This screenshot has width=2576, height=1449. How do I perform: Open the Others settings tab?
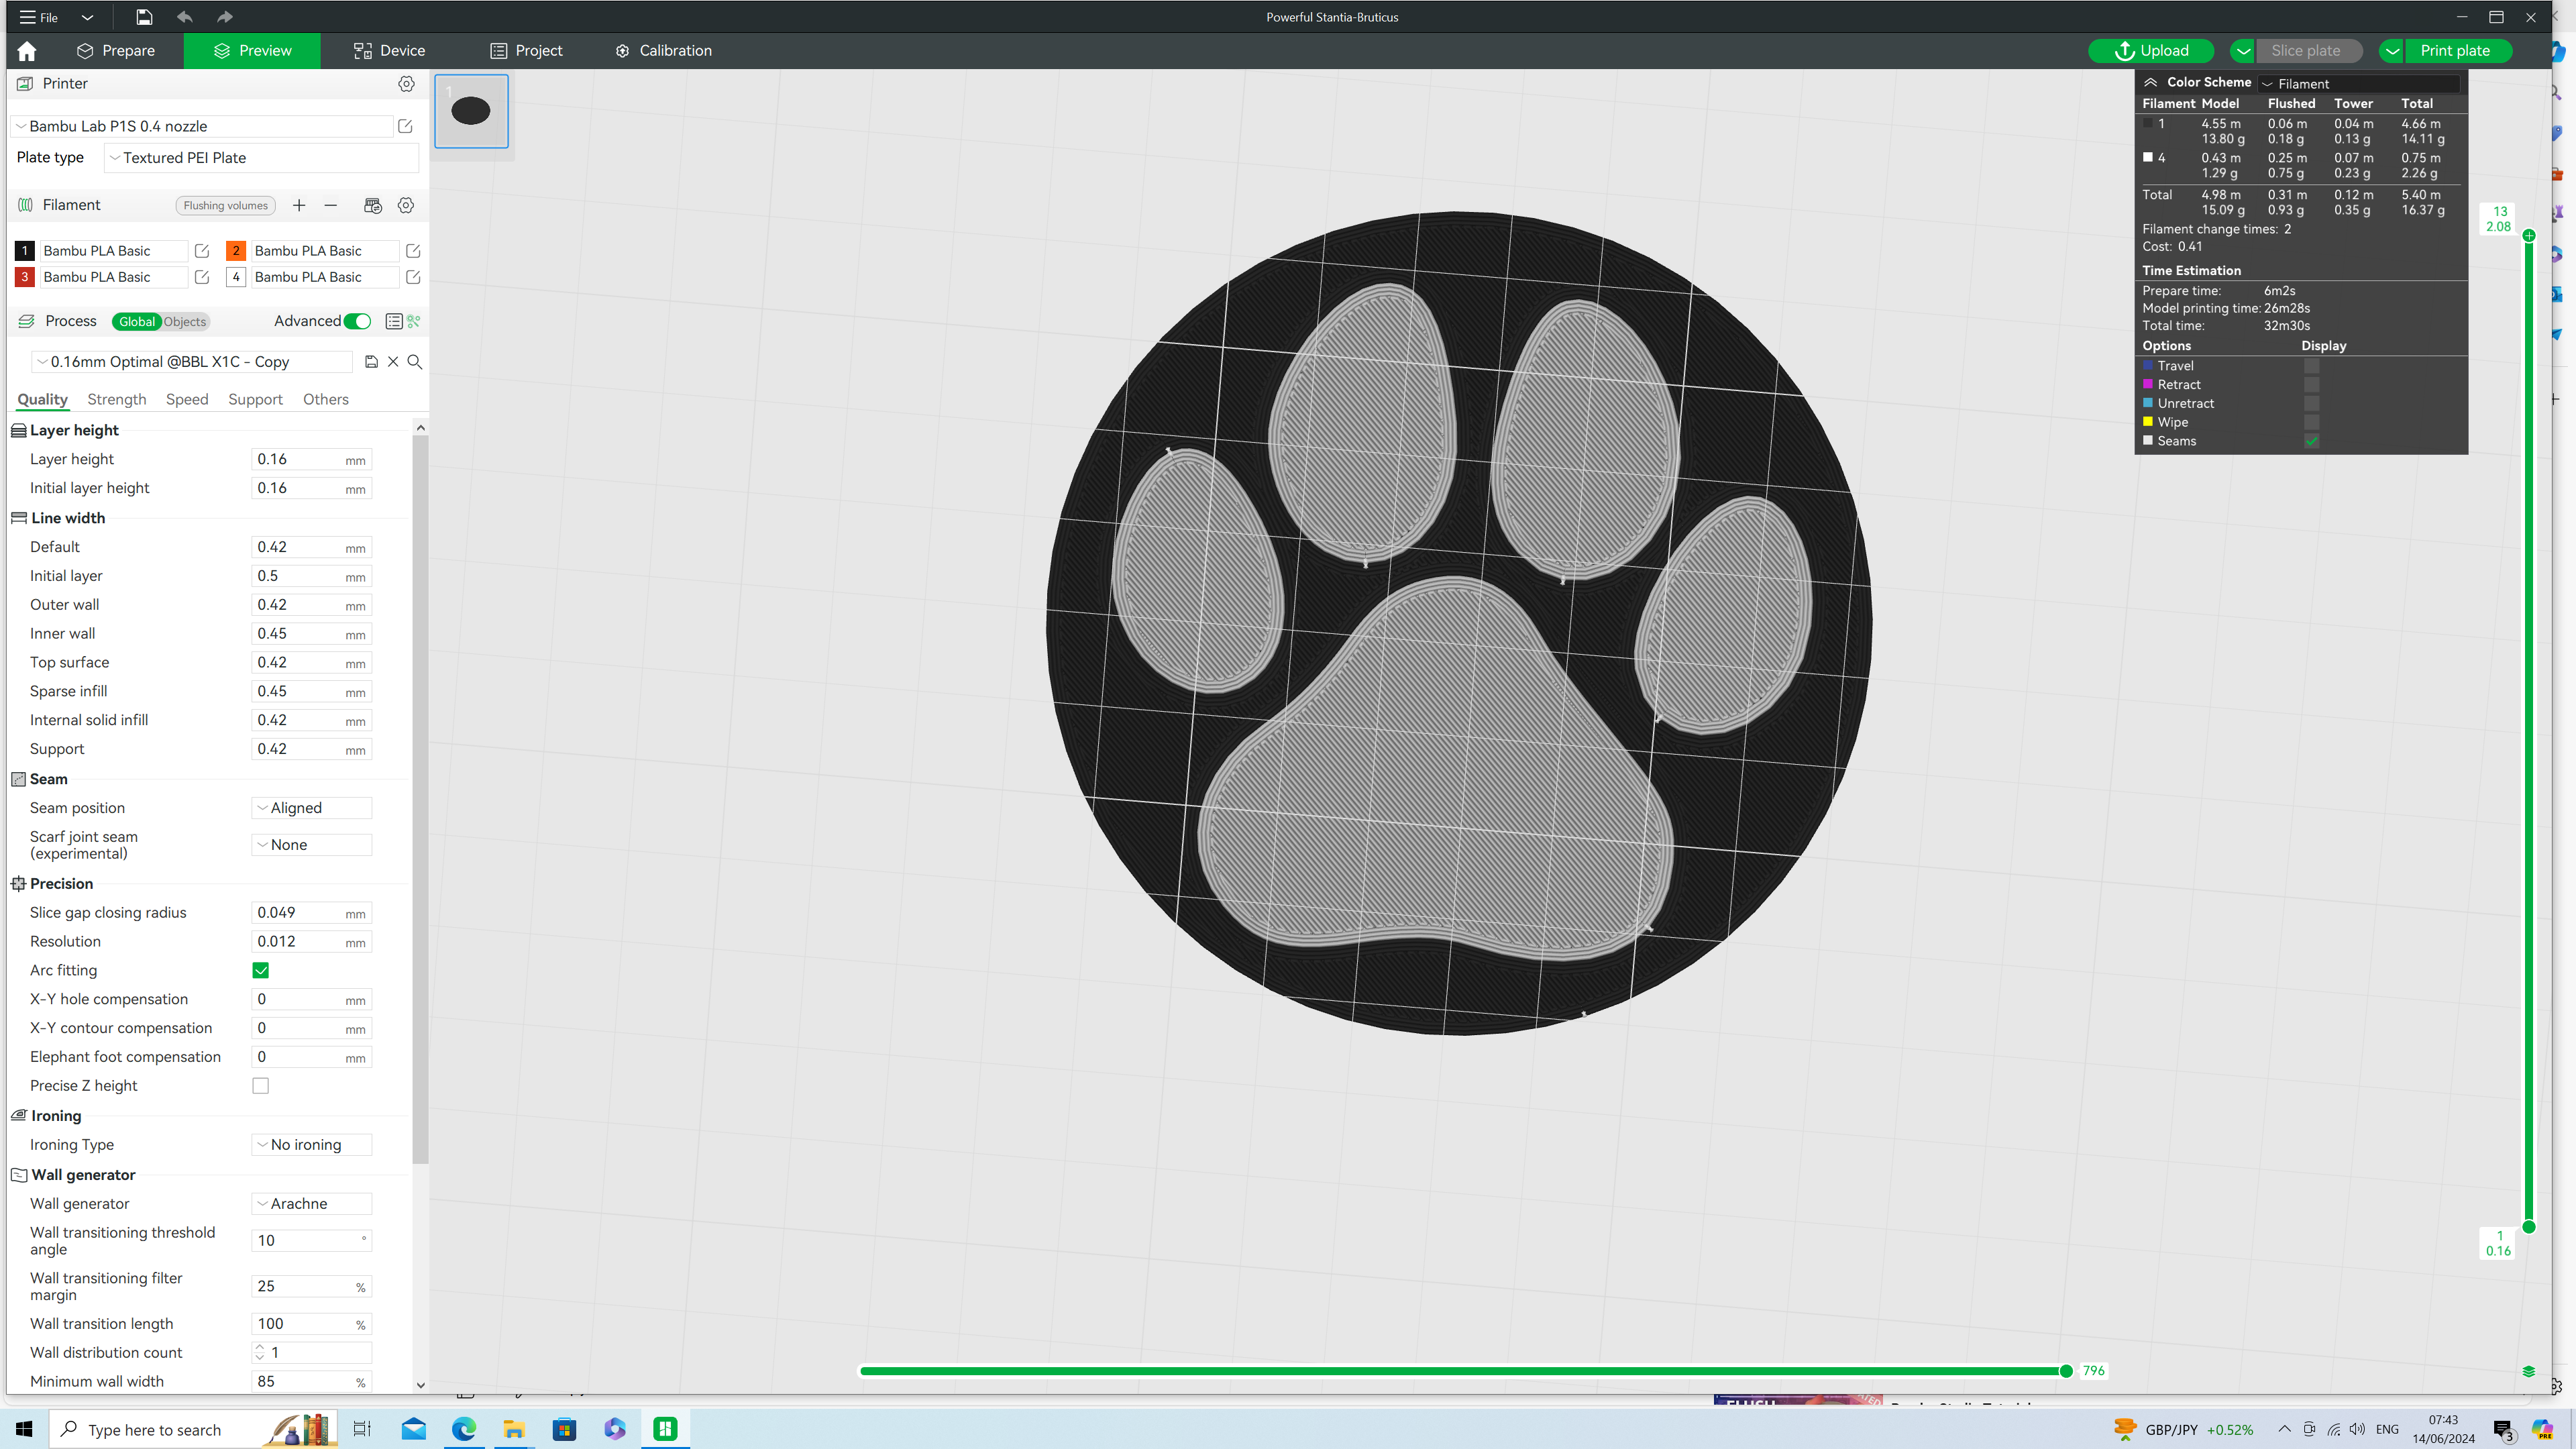pyautogui.click(x=326, y=399)
